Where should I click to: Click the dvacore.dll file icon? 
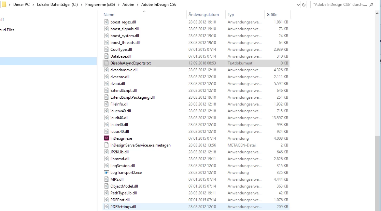[x=106, y=77]
